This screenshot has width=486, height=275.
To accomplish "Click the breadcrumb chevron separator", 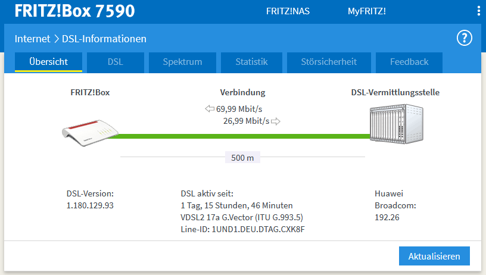I will coord(57,39).
